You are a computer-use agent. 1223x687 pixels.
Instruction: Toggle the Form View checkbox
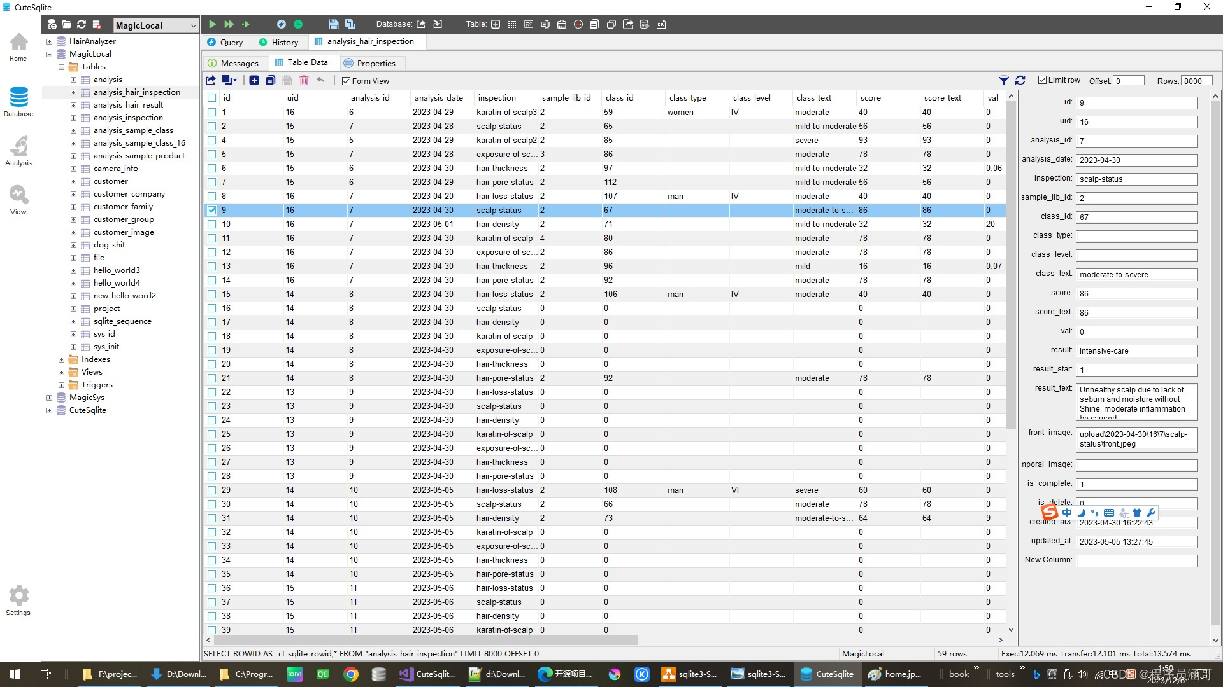point(347,81)
